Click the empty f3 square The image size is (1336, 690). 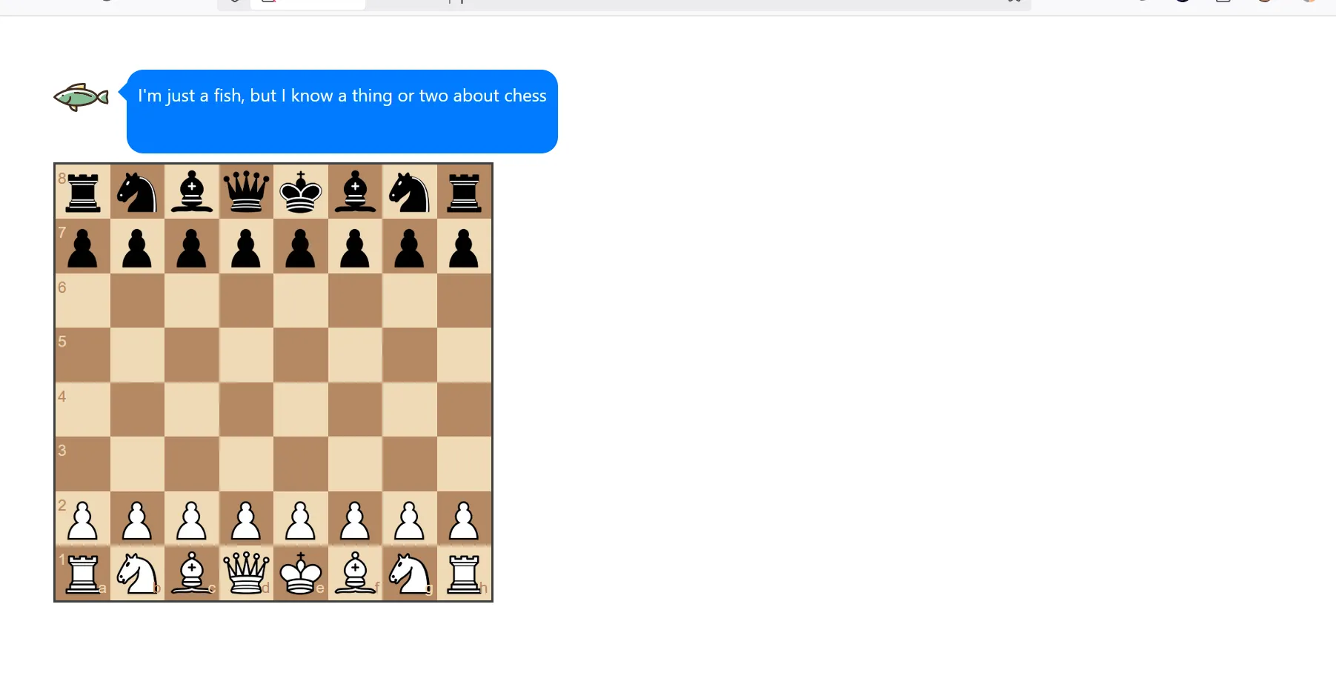355,465
